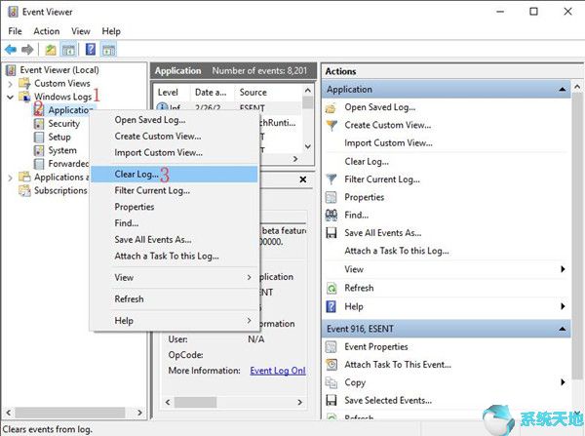The height and width of the screenshot is (436, 585).
Task: Click the Forward arrow toolbar icon
Action: click(28, 50)
